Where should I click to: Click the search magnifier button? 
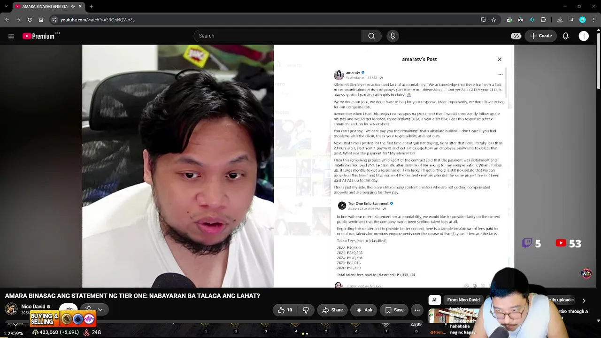point(371,36)
